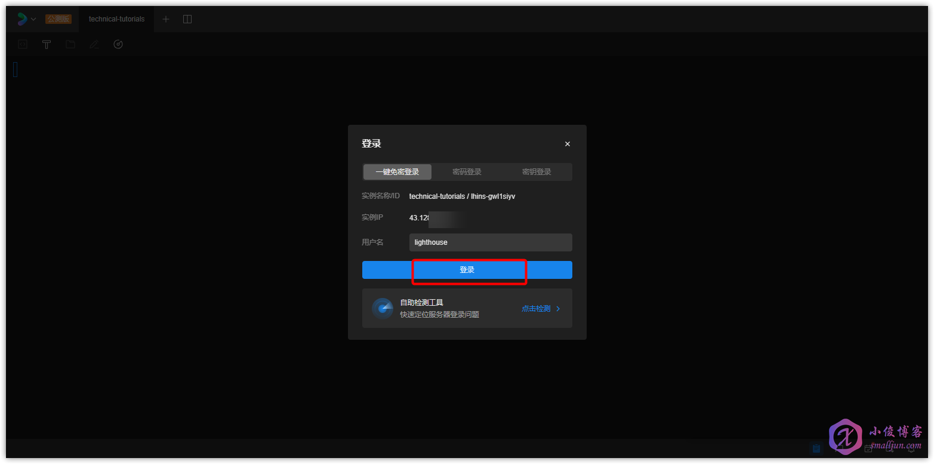The height and width of the screenshot is (464, 934).
Task: Click instance name technical-tutorials / lhins-gwl1siyv
Action: 462,196
